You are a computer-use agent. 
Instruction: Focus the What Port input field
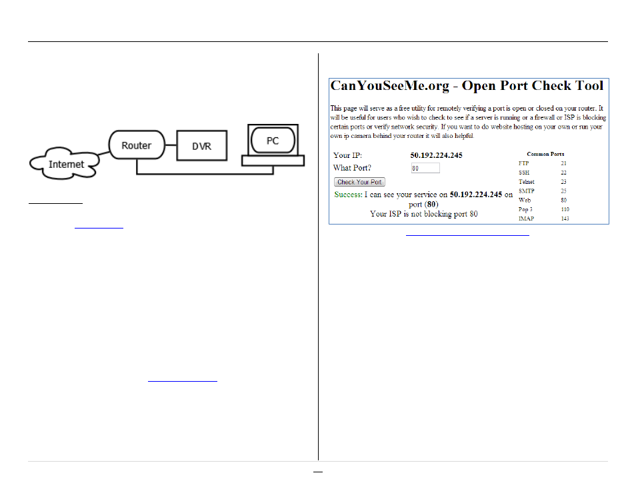(x=425, y=168)
